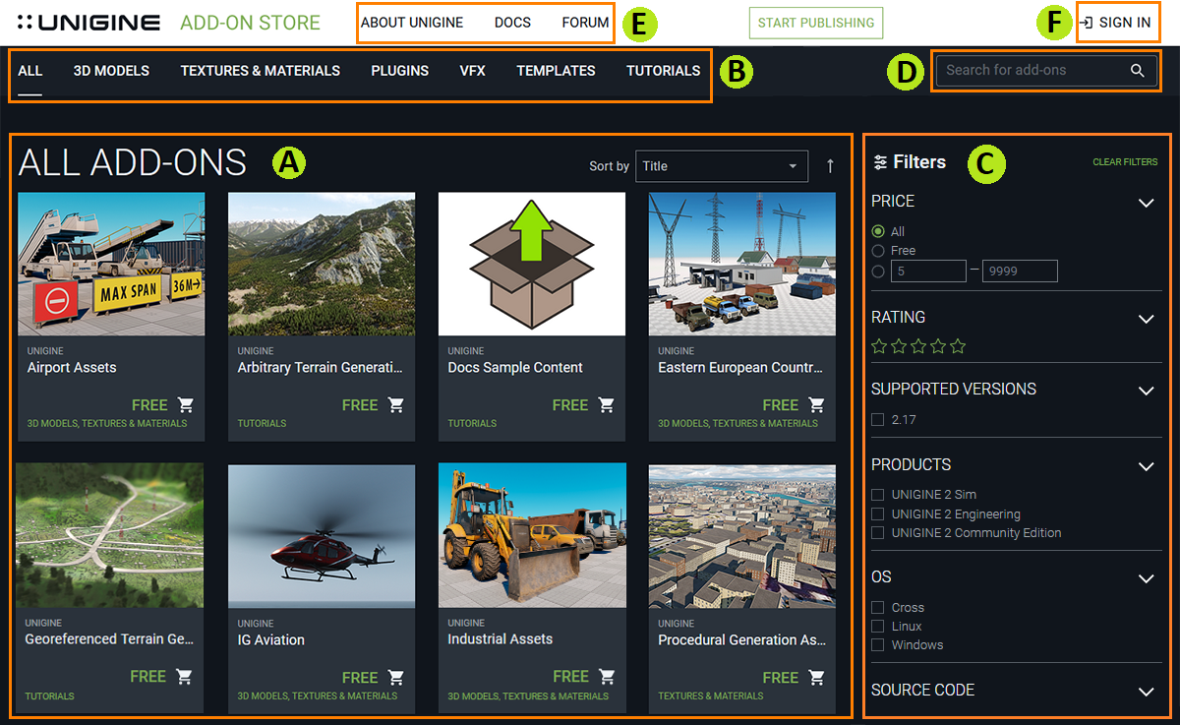The image size is (1180, 725).
Task: Open the 3D MODELS category
Action: (111, 71)
